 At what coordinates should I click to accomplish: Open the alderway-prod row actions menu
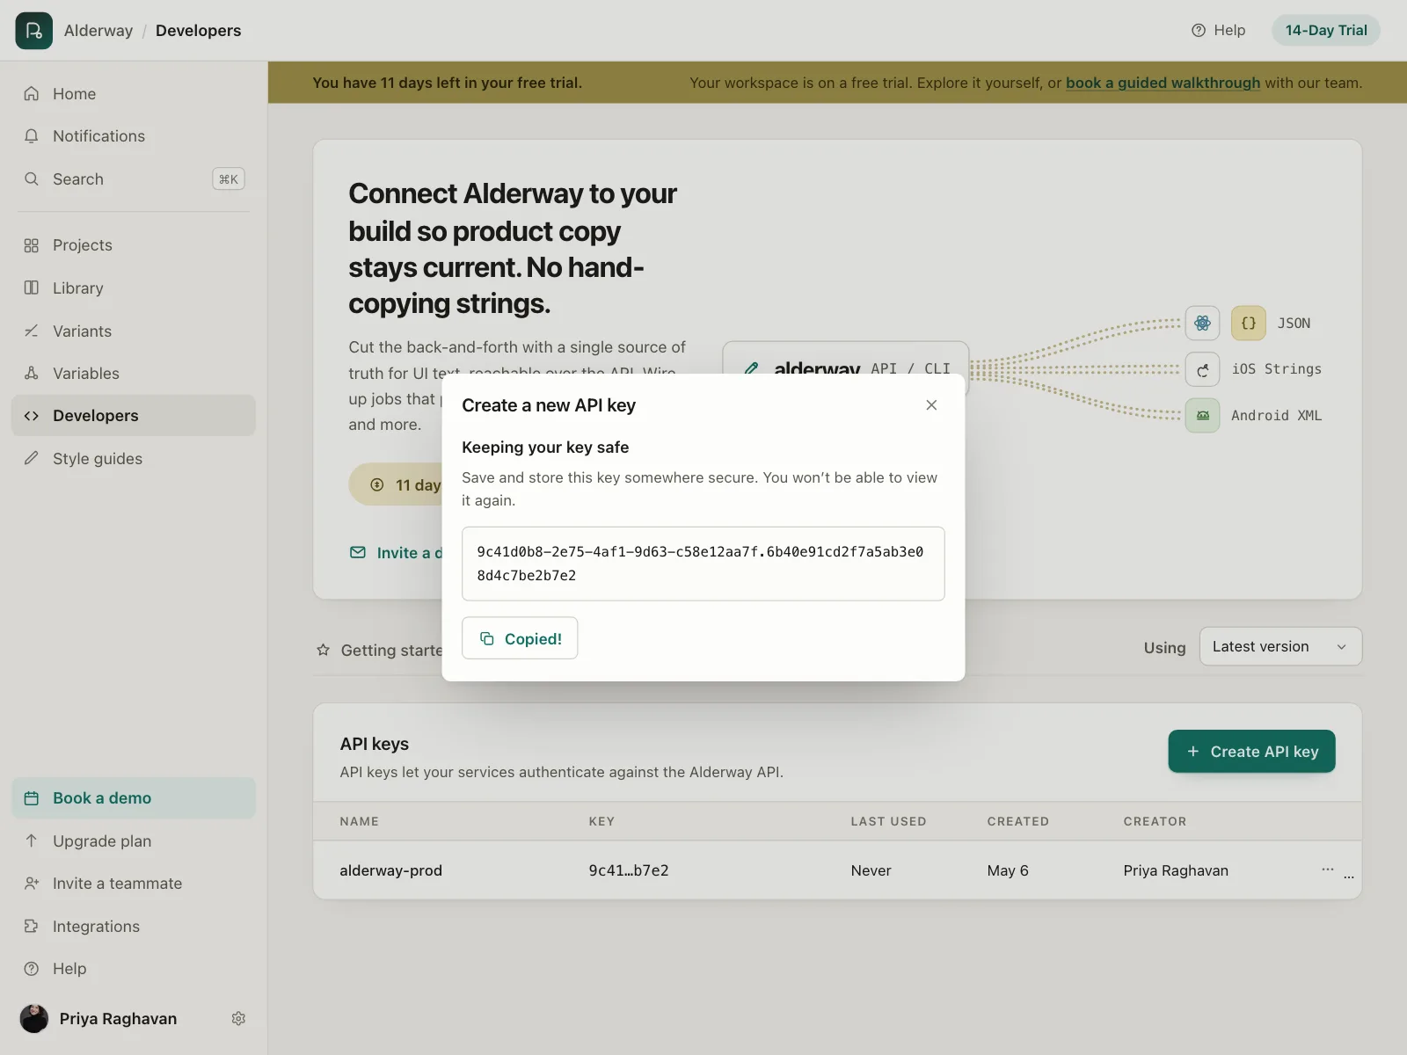(1327, 870)
